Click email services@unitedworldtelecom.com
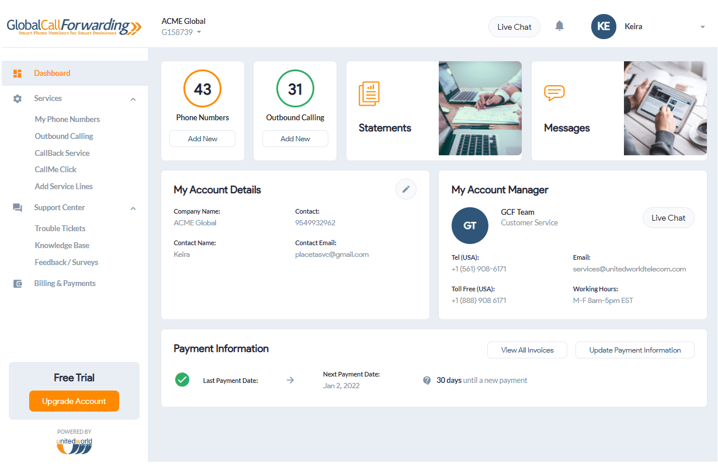This screenshot has height=467, width=718. point(629,269)
